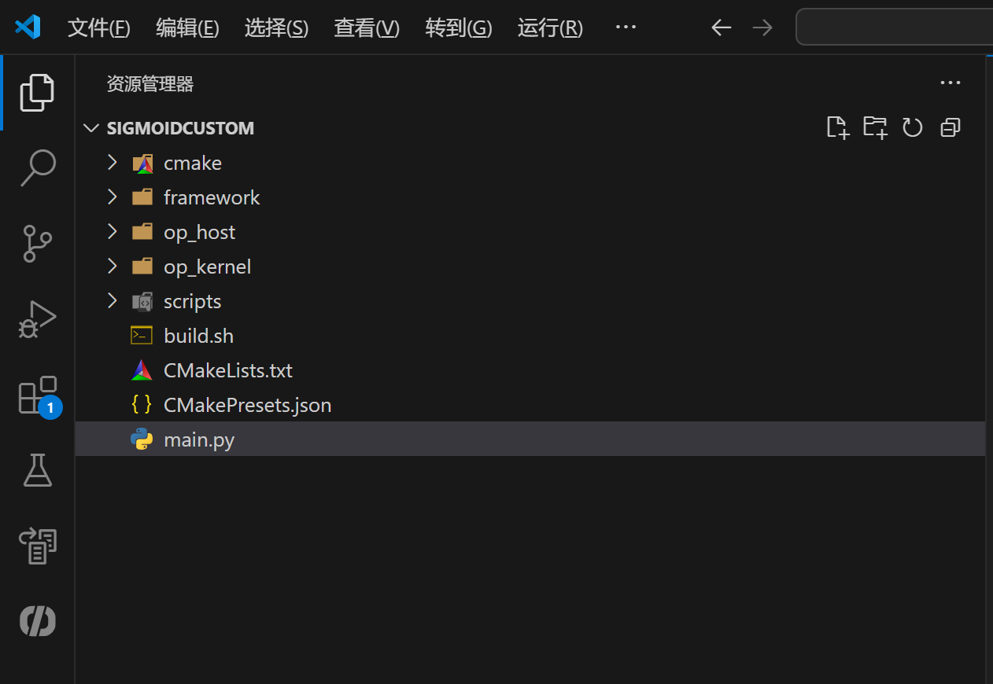Click the VS Code logo icon
The height and width of the screenshot is (684, 993).
coord(28,28)
